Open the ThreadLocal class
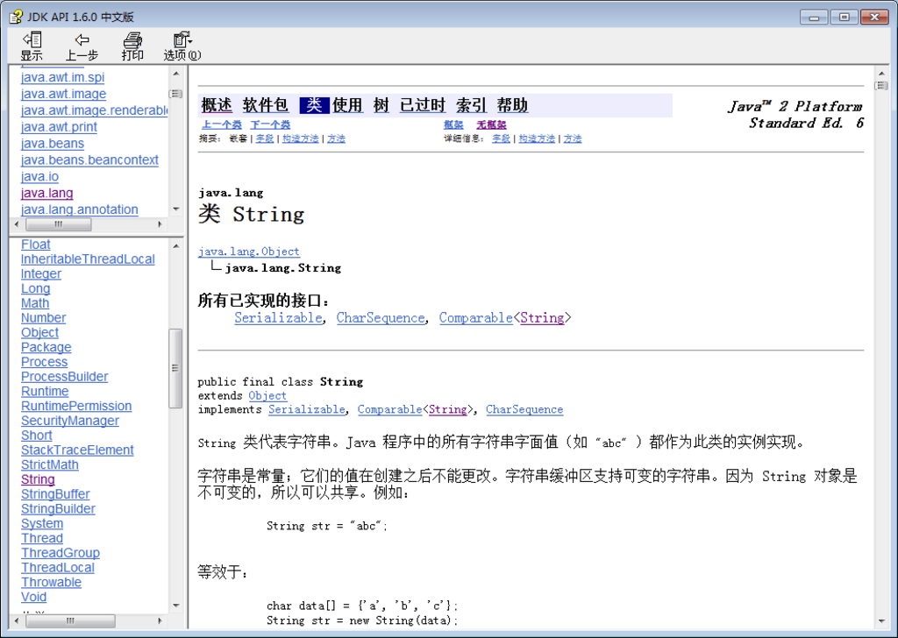 [x=58, y=568]
